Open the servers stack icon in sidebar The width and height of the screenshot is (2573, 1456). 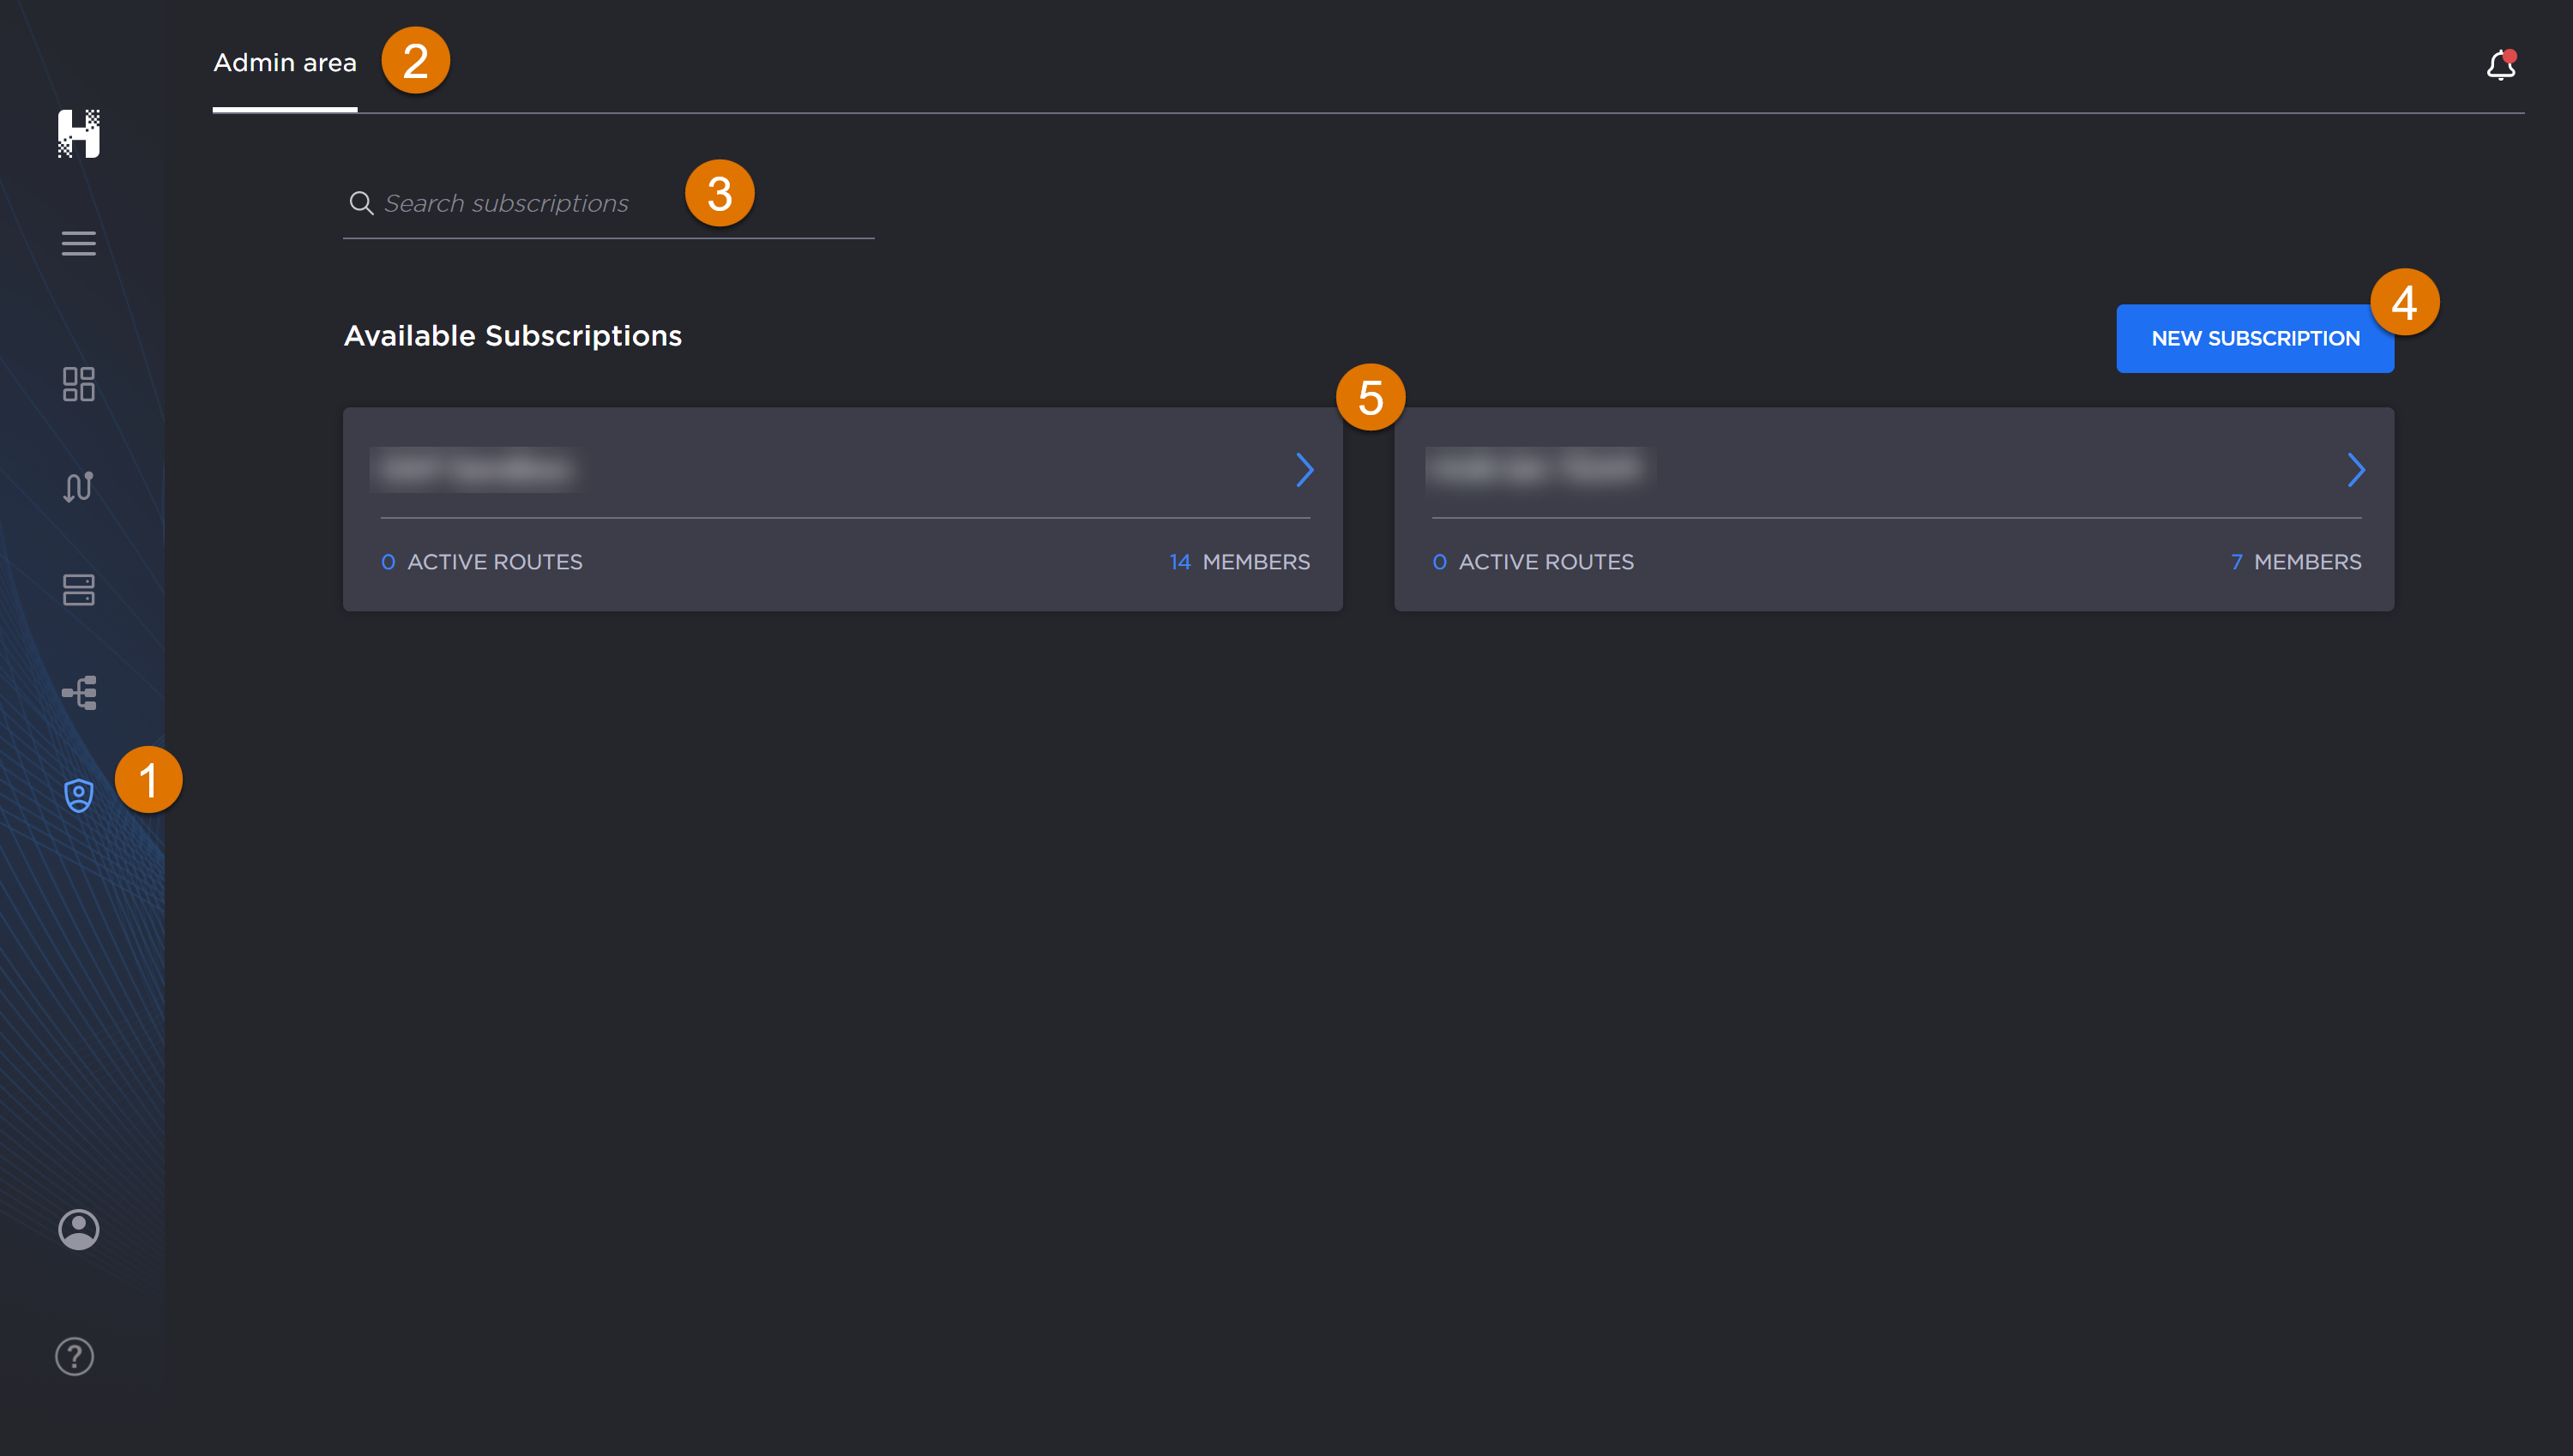pyautogui.click(x=78, y=590)
